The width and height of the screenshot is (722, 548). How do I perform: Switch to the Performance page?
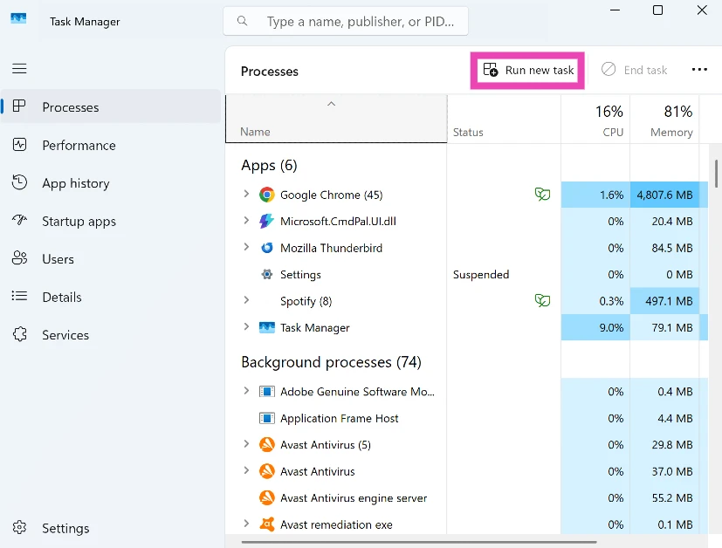pos(79,146)
